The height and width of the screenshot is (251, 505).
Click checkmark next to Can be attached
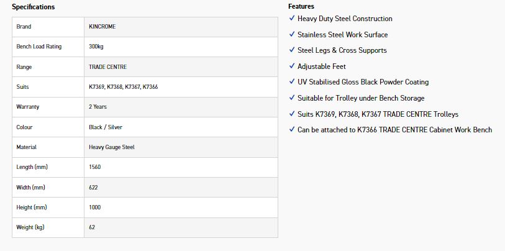point(292,129)
